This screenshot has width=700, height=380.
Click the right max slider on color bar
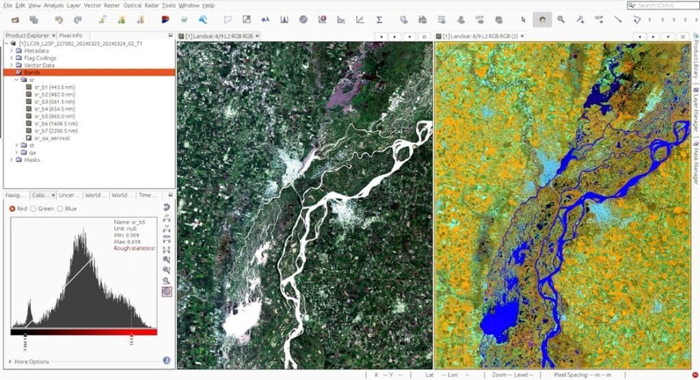[x=131, y=334]
